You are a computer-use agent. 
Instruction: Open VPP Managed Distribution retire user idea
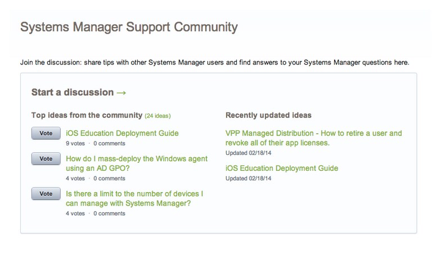pyautogui.click(x=314, y=138)
